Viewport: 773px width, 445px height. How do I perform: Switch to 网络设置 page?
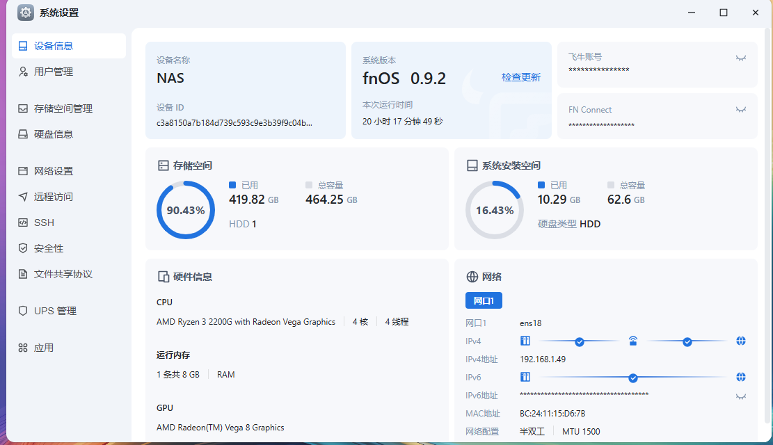(68, 171)
